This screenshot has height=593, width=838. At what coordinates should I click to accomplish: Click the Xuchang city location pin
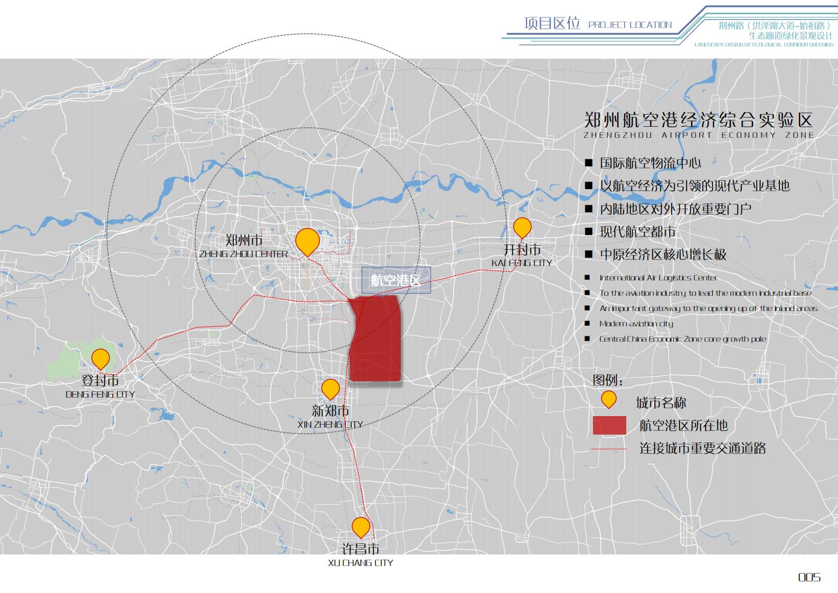(361, 528)
